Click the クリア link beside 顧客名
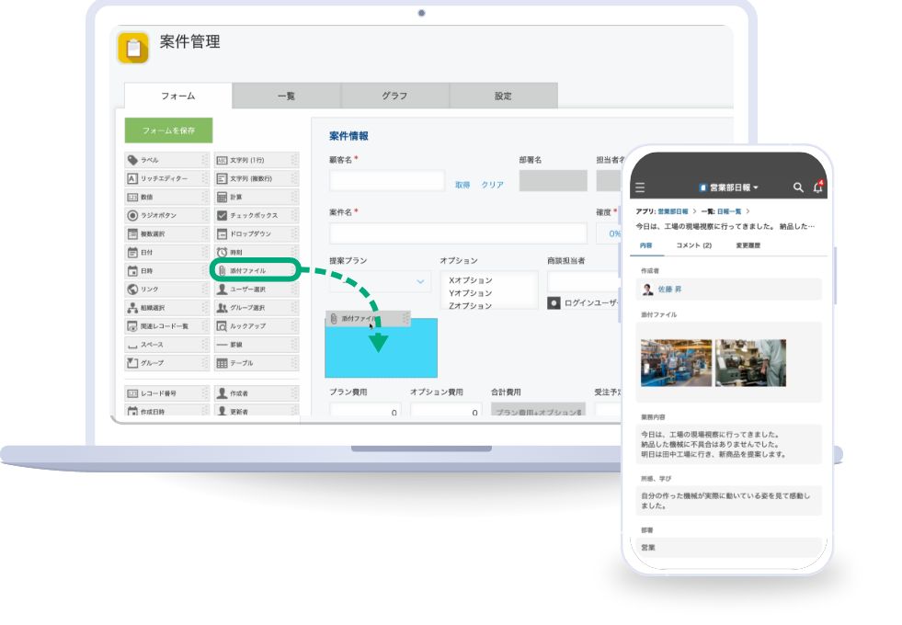 [492, 185]
